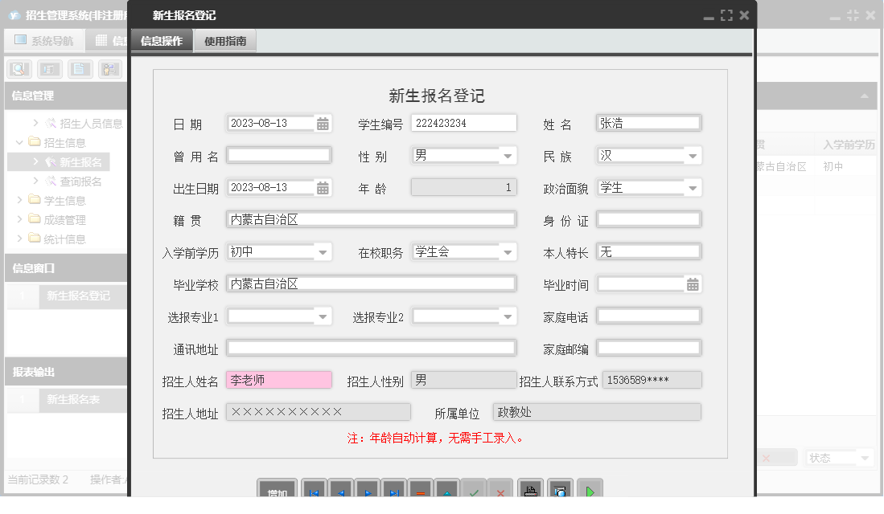Jump to the last record navigation icon

point(394,490)
